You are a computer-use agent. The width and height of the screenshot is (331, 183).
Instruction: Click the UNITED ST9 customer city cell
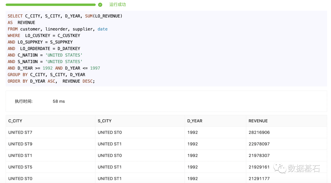point(20,144)
